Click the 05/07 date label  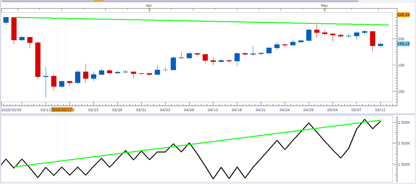[356, 110]
